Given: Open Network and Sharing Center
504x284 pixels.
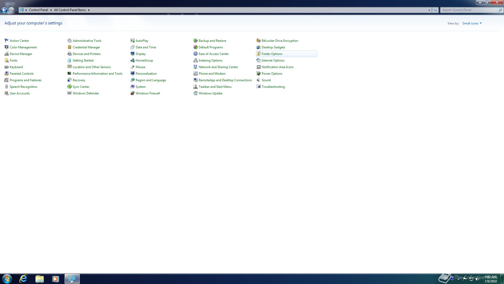Looking at the screenshot, I should pos(218,67).
